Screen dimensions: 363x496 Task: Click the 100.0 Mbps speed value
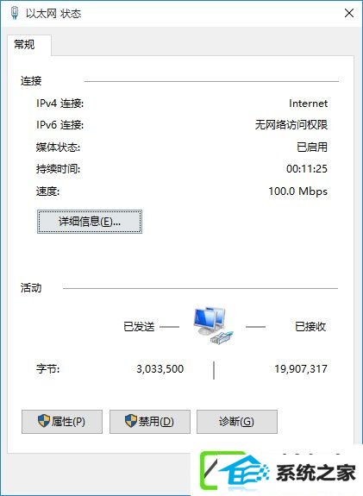(x=297, y=191)
